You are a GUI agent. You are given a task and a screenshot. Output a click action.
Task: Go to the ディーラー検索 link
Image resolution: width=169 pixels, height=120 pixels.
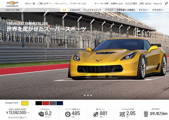[102, 4]
